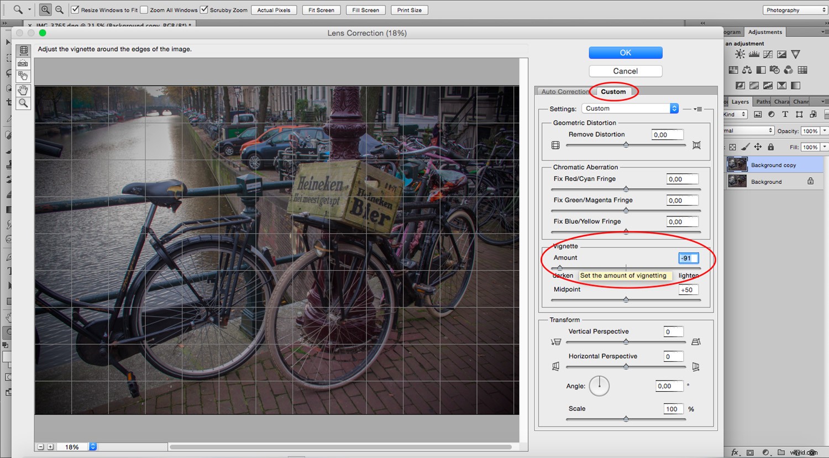
Task: Open the Add layer style fx menu
Action: [736, 452]
